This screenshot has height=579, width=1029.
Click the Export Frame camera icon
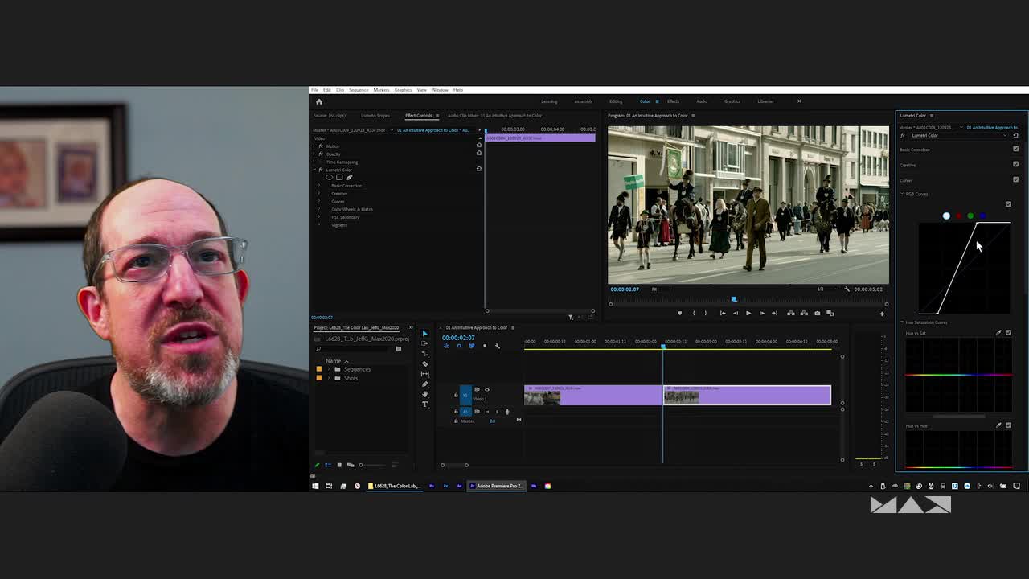(x=817, y=313)
